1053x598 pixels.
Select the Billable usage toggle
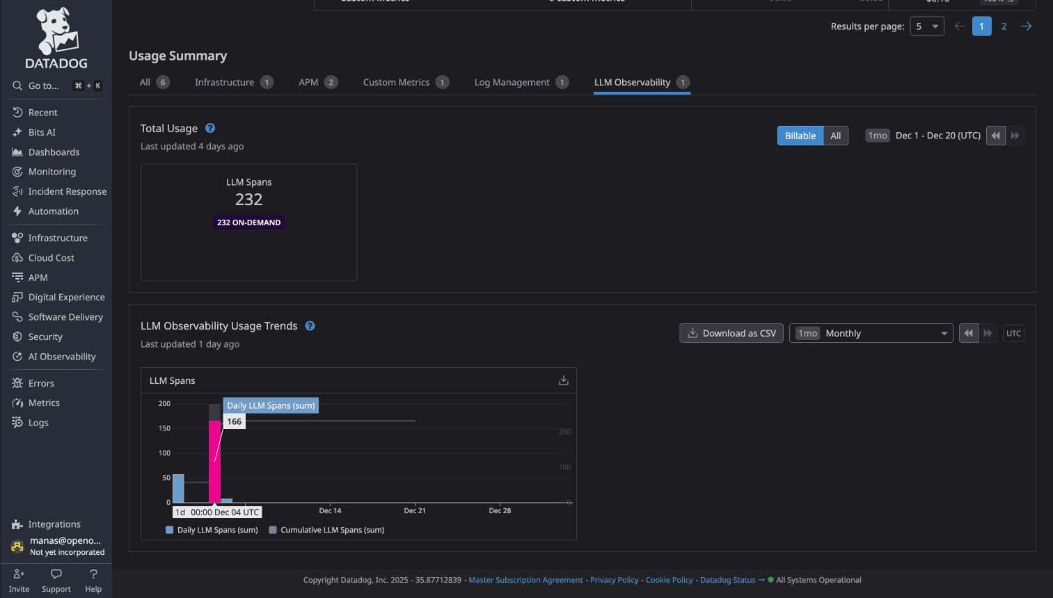[x=799, y=135]
